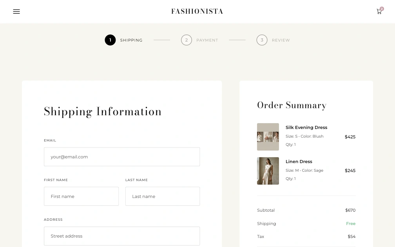This screenshot has width=395, height=247.
Task: Click the Street address field
Action: pos(122,236)
